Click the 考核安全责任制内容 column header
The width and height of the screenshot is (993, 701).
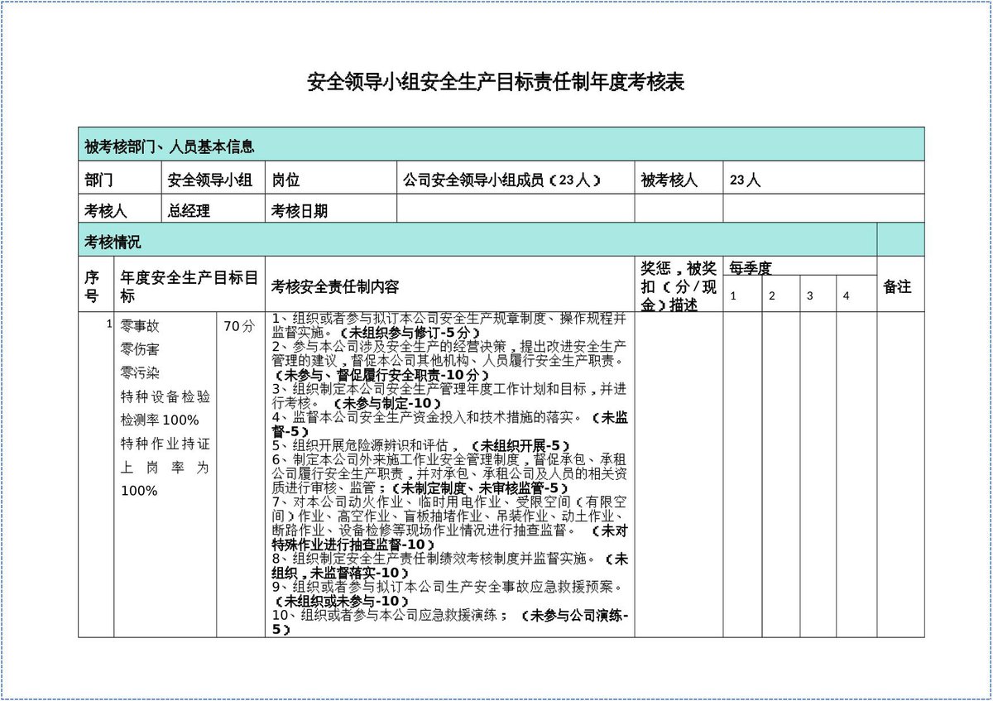tap(449, 284)
